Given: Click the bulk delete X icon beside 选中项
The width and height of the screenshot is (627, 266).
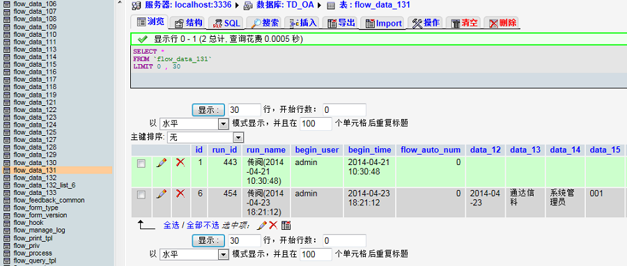Looking at the screenshot, I should (x=273, y=225).
